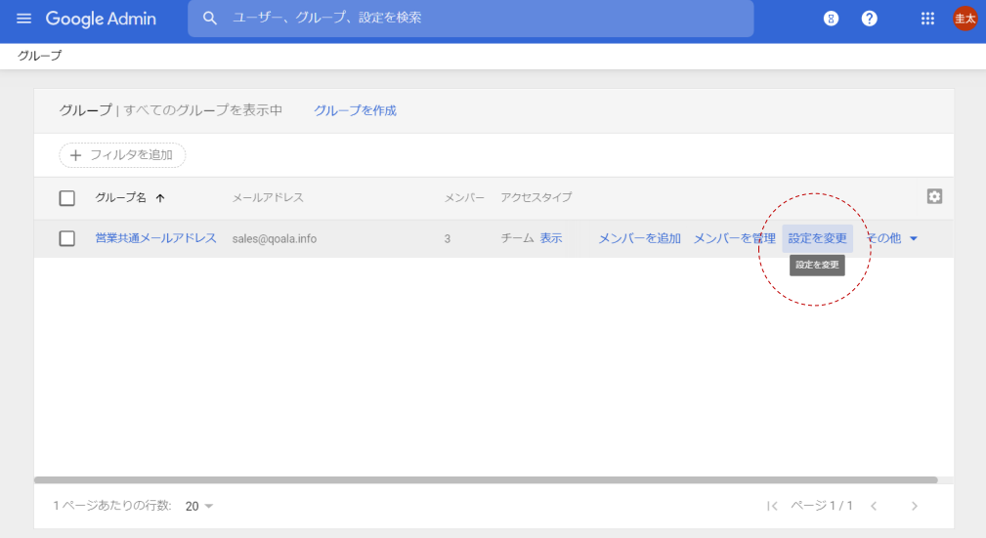This screenshot has height=538, width=986.
Task: Expand the その他 dropdown menu
Action: pos(891,238)
